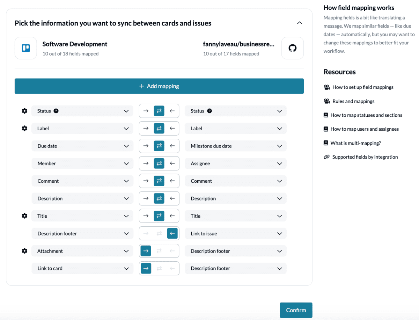Open What is multi-mapping? resource
This screenshot has height=320, width=419.
pyautogui.click(x=355, y=143)
